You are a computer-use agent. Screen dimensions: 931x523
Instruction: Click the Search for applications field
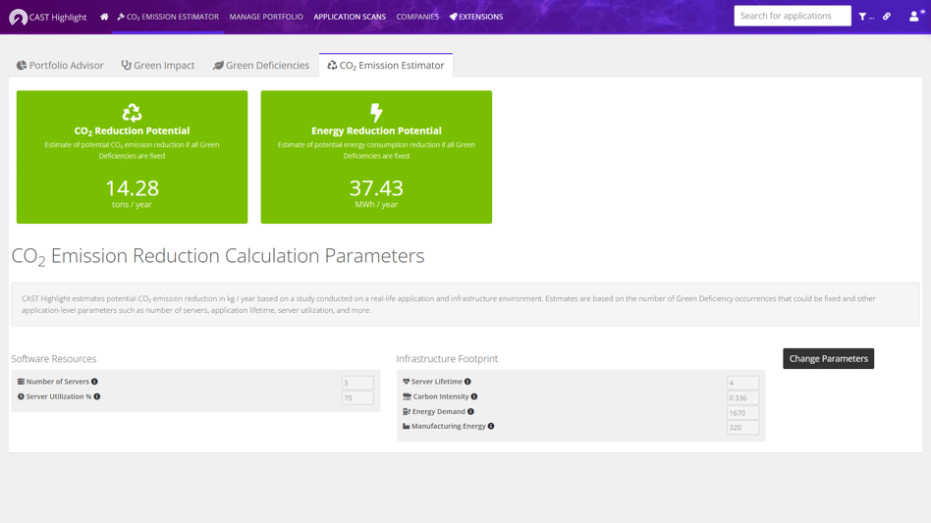[792, 16]
